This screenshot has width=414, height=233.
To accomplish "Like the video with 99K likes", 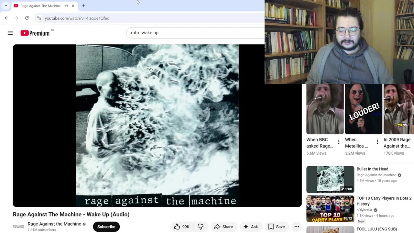I will [181, 227].
